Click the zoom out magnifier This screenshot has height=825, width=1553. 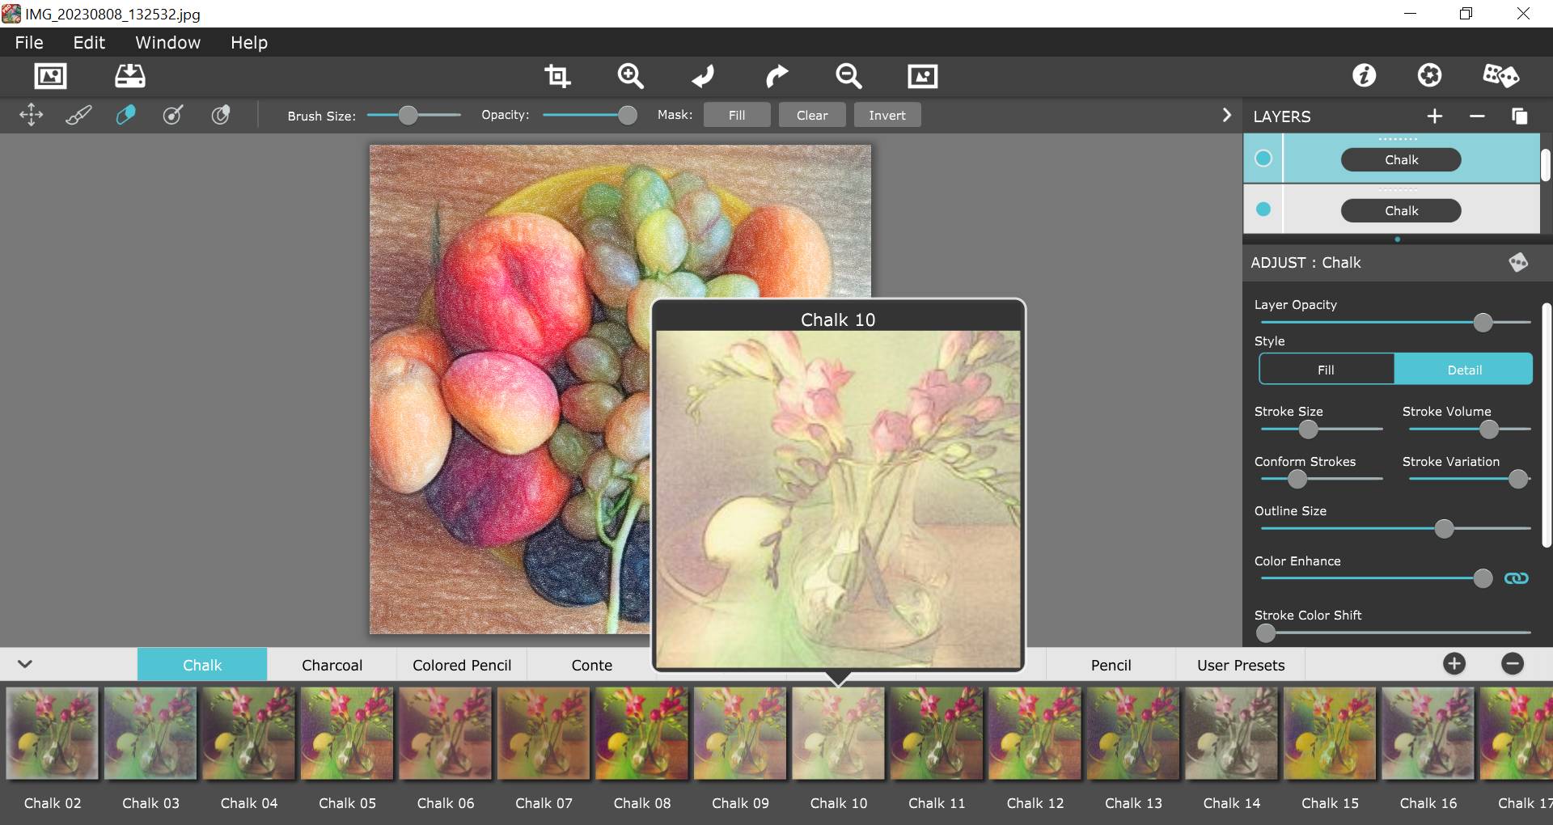click(848, 76)
